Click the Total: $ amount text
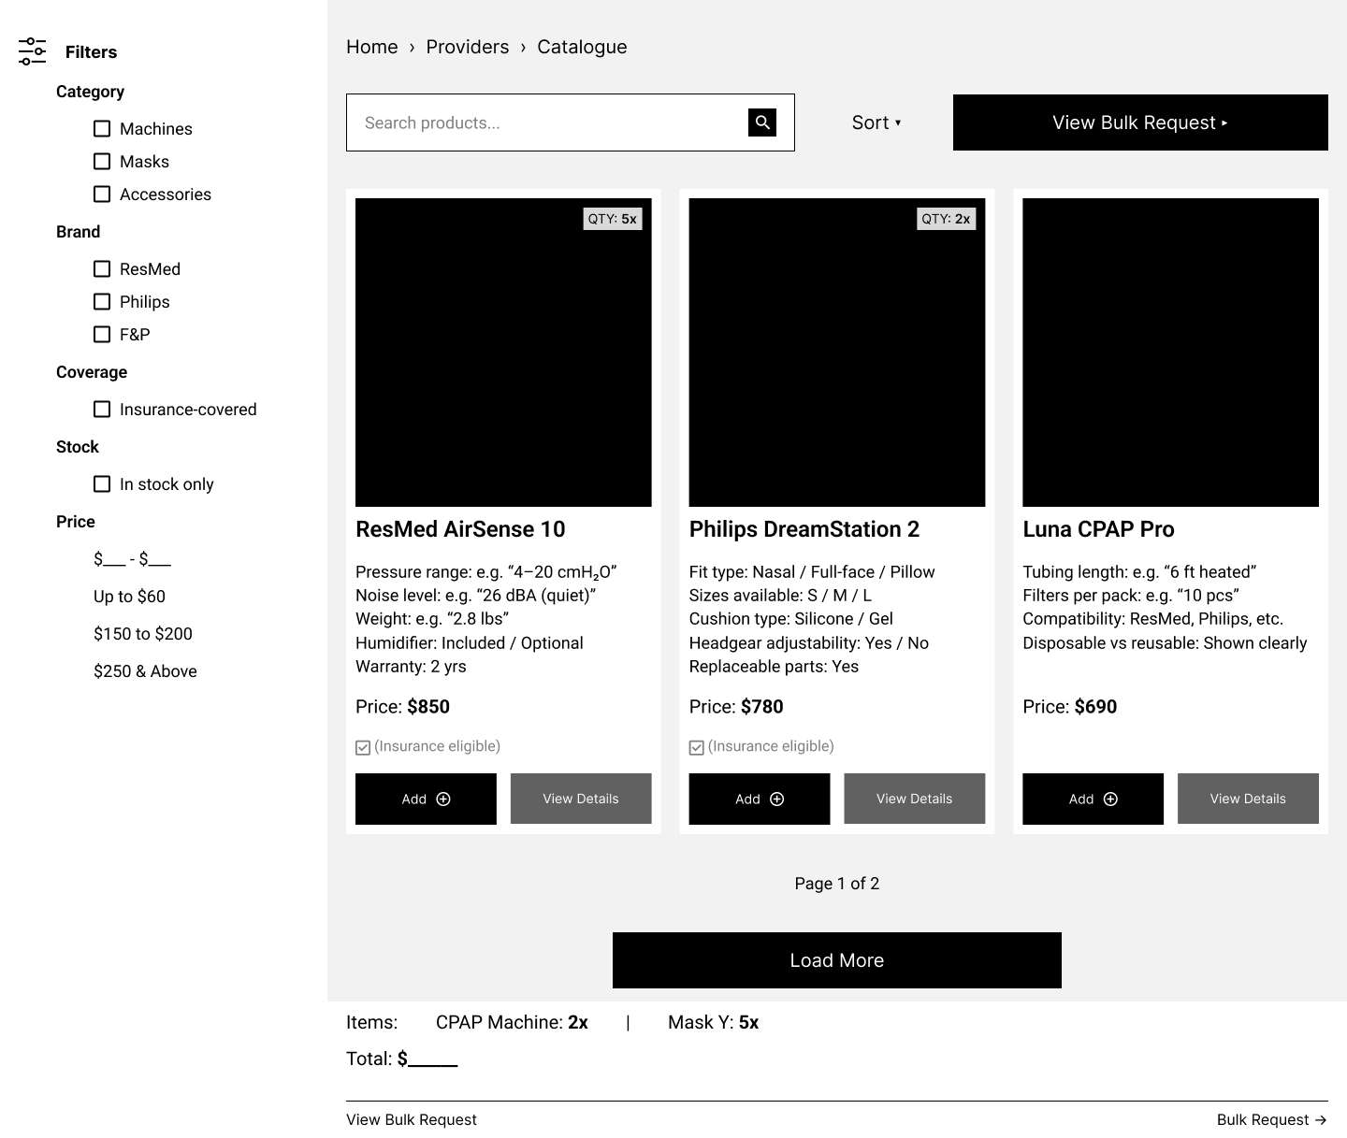The image size is (1347, 1138). 402,1059
